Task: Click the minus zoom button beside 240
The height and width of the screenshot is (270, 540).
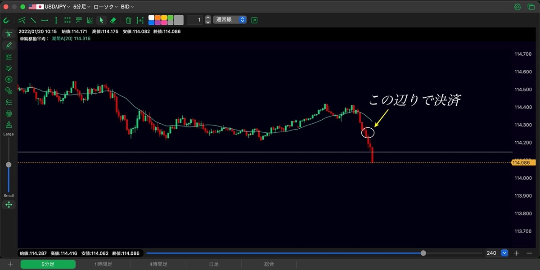Action: (529, 253)
